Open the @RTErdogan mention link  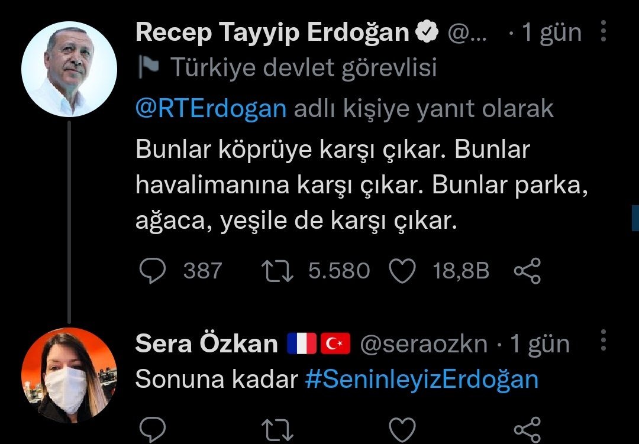[211, 109]
